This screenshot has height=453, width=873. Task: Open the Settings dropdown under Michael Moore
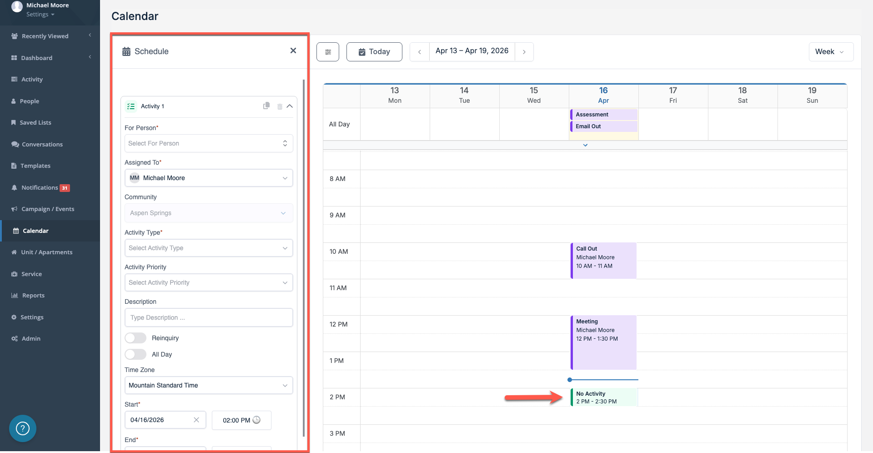[40, 15]
